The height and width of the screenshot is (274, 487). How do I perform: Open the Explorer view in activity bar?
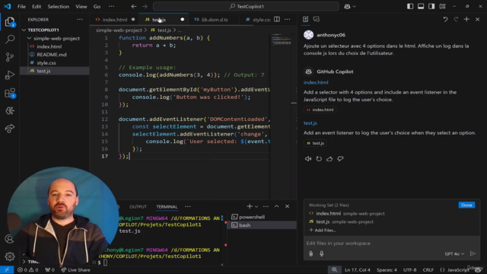[x=10, y=22]
